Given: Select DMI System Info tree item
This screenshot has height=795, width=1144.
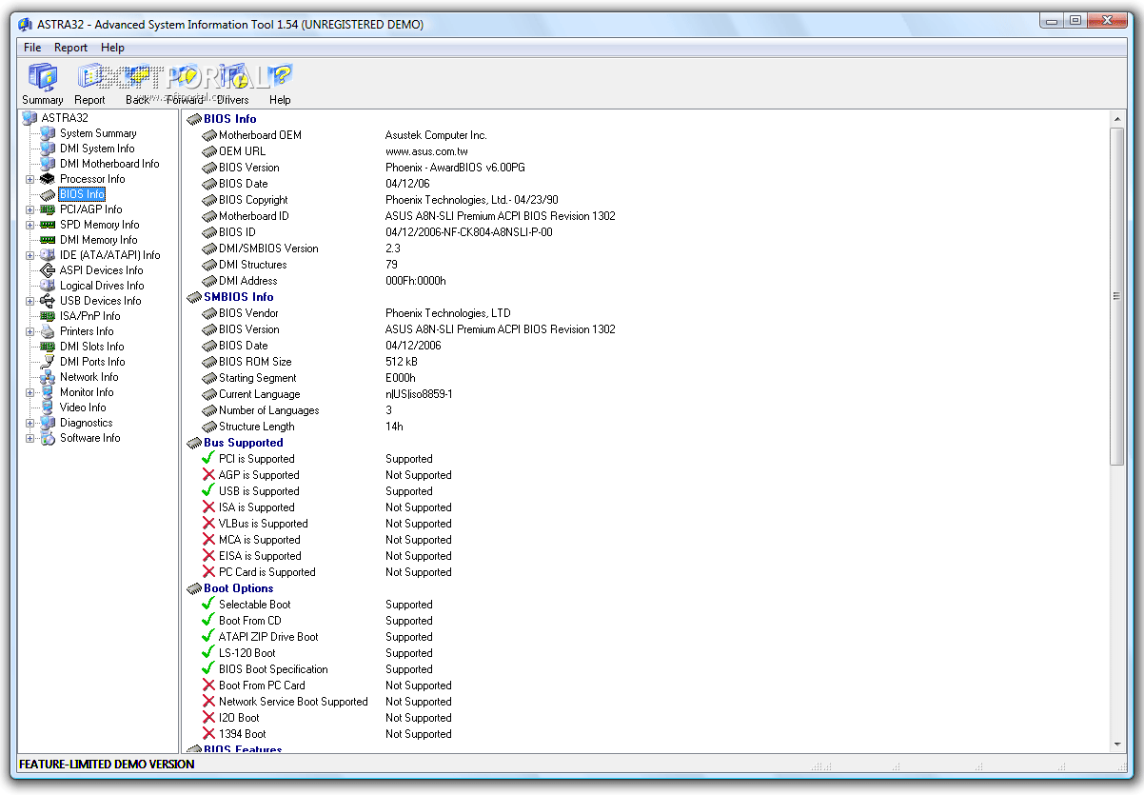Looking at the screenshot, I should (x=97, y=149).
